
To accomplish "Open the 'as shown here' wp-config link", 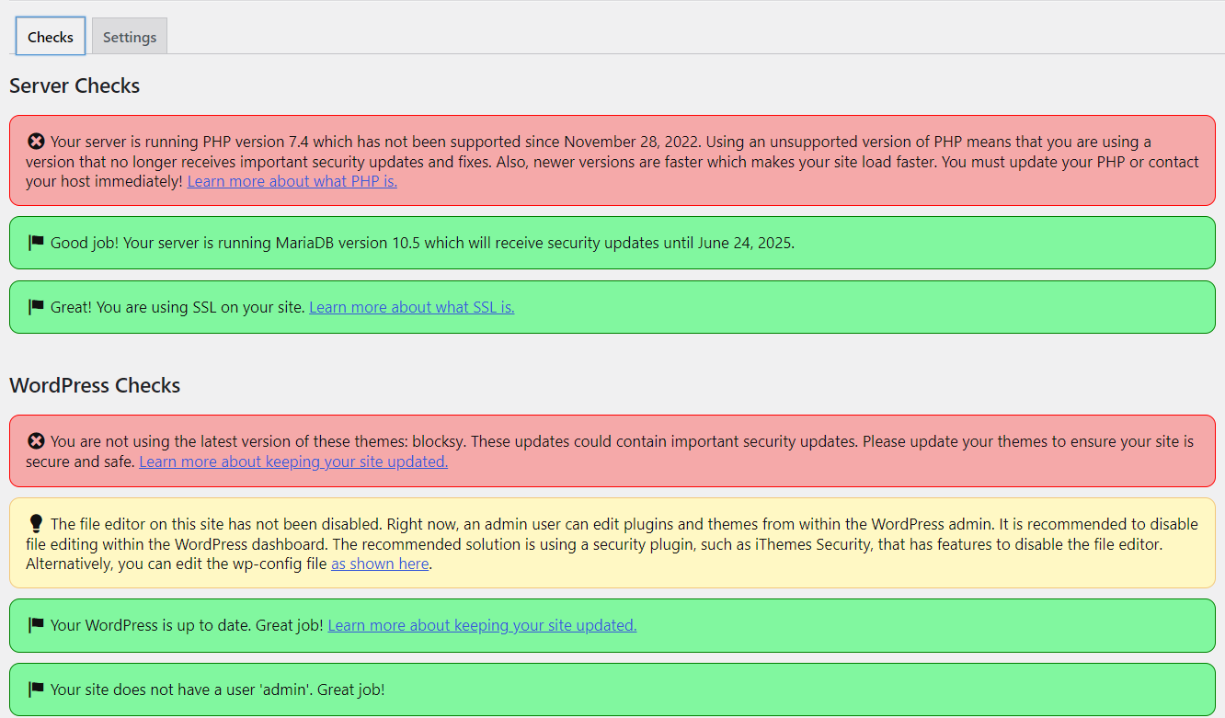I will [380, 564].
